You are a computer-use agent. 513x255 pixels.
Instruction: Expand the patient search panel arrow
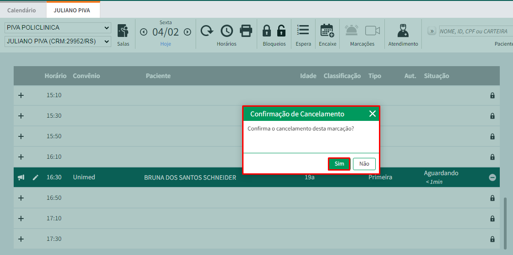(x=431, y=31)
